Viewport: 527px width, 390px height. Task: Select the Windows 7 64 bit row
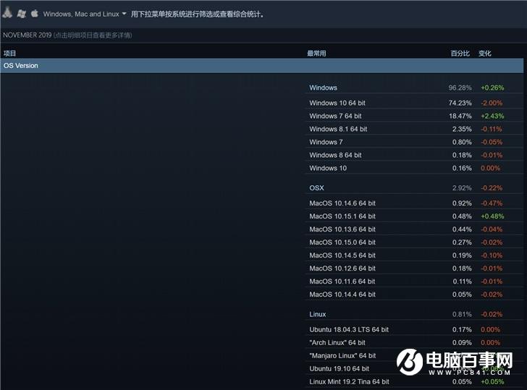tap(414, 116)
